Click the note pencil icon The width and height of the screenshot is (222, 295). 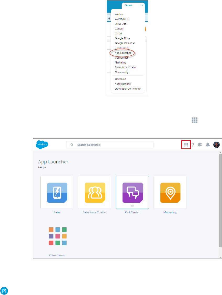[4, 291]
